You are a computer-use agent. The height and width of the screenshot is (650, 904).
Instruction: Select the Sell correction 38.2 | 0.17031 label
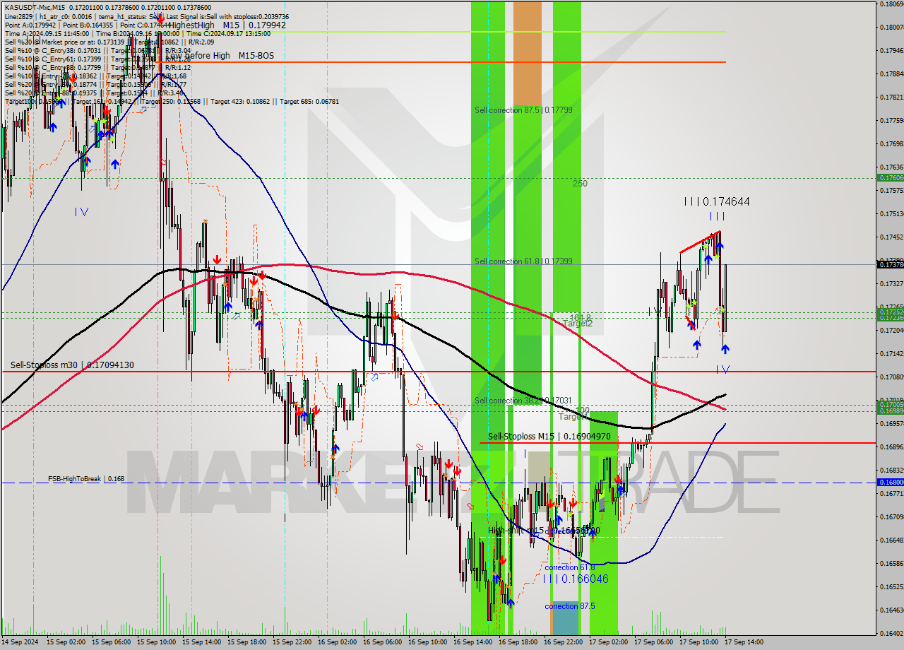click(x=523, y=401)
